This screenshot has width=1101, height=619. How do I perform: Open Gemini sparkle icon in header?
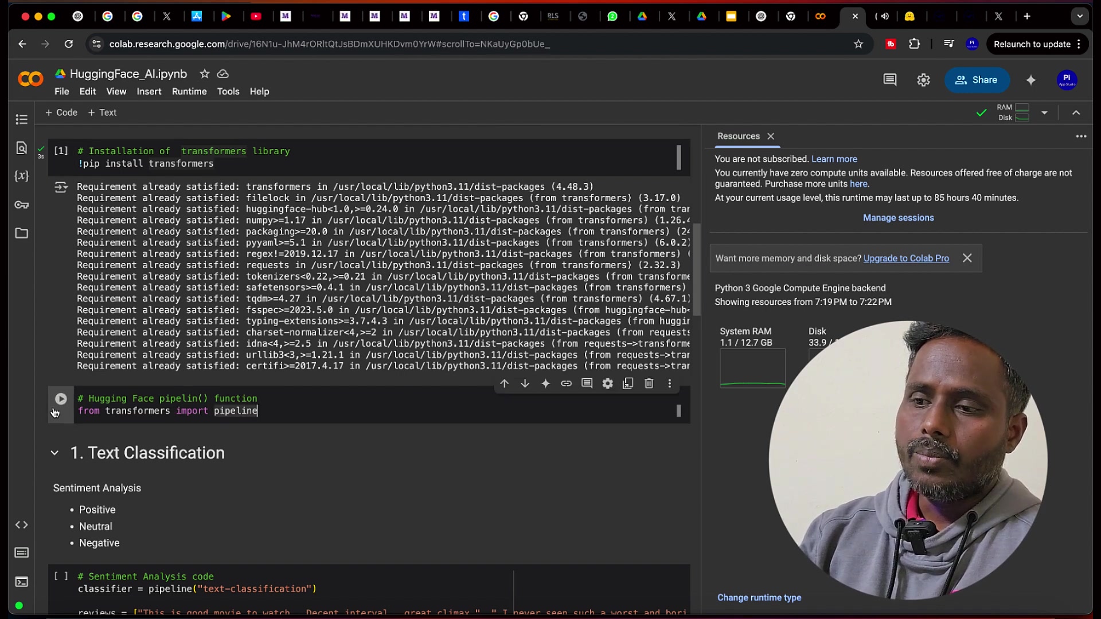[1030, 80]
